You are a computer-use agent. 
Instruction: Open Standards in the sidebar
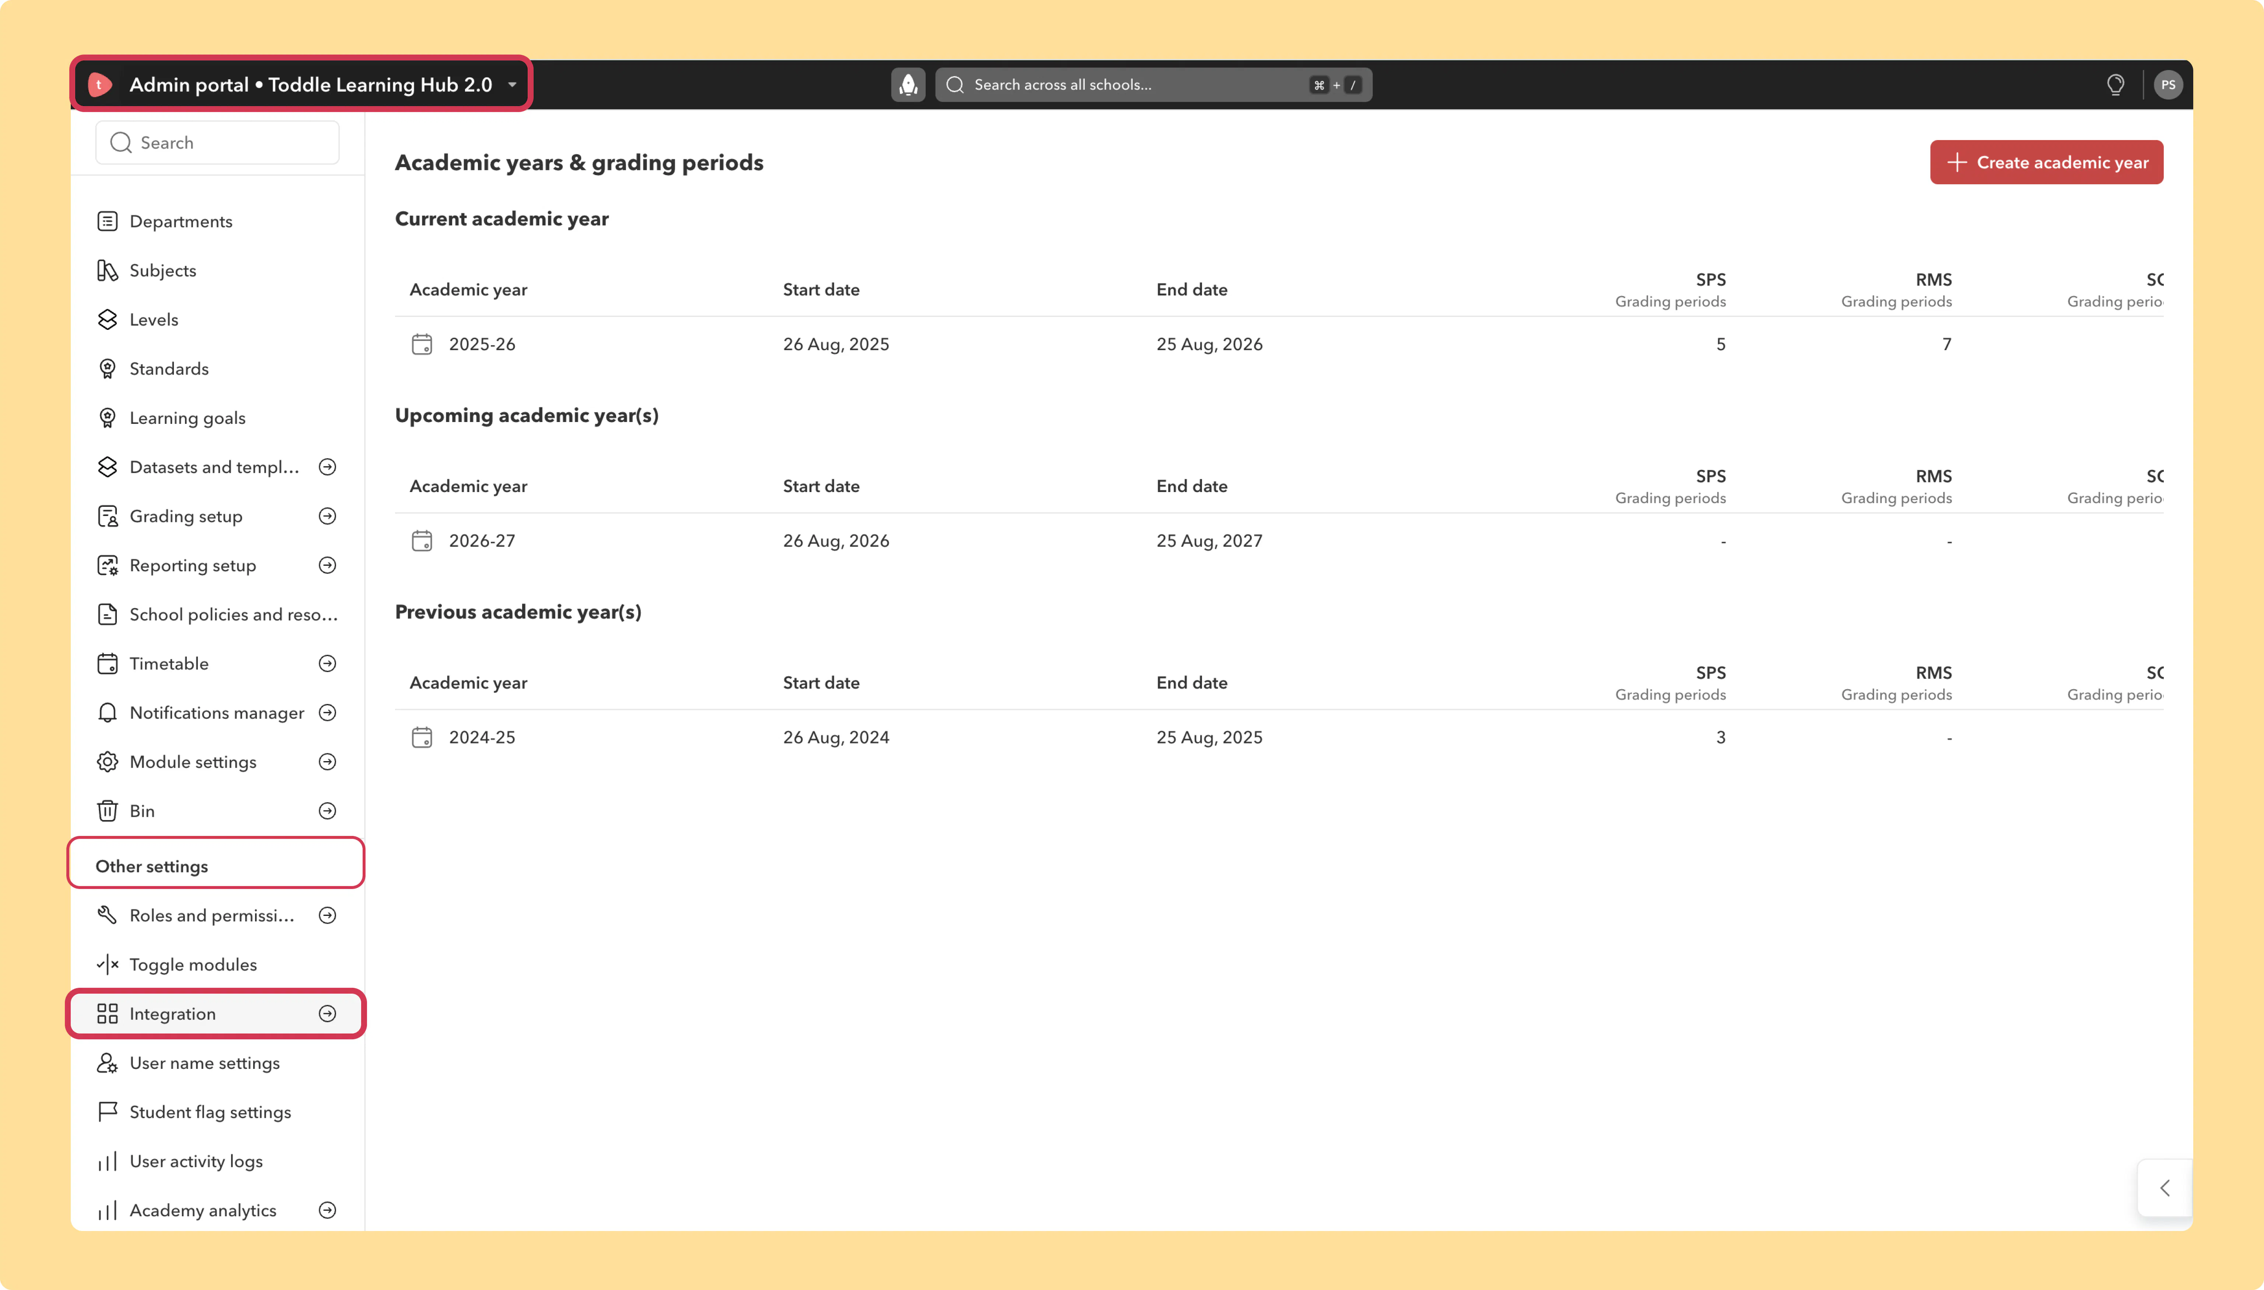[x=217, y=369]
